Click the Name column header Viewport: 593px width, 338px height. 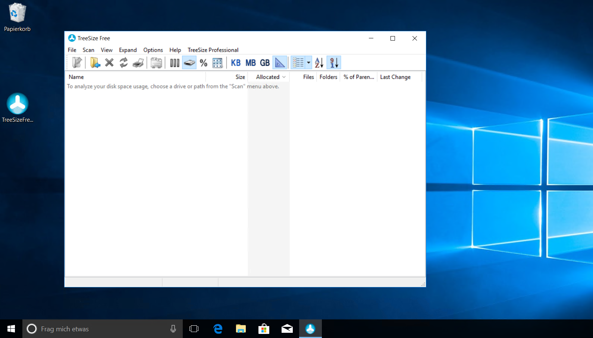click(136, 77)
